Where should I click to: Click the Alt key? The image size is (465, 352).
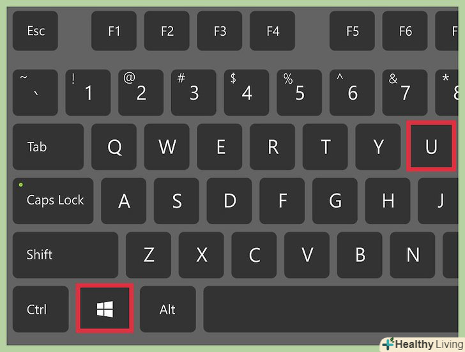pyautogui.click(x=167, y=309)
